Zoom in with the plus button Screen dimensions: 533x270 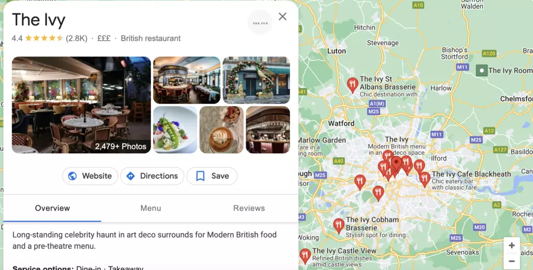click(x=512, y=245)
